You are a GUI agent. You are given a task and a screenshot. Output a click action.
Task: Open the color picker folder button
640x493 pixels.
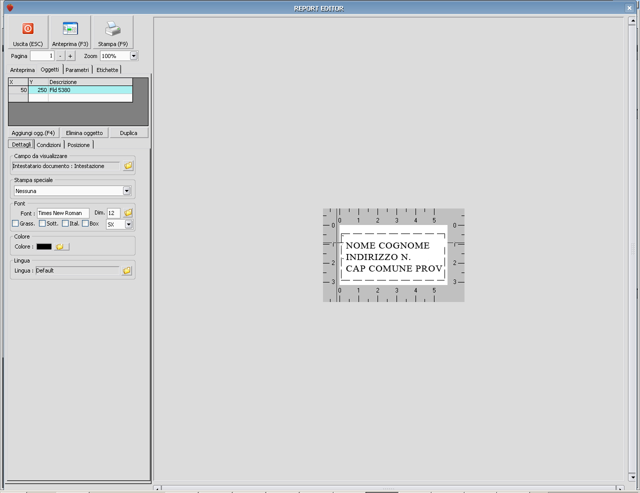61,246
